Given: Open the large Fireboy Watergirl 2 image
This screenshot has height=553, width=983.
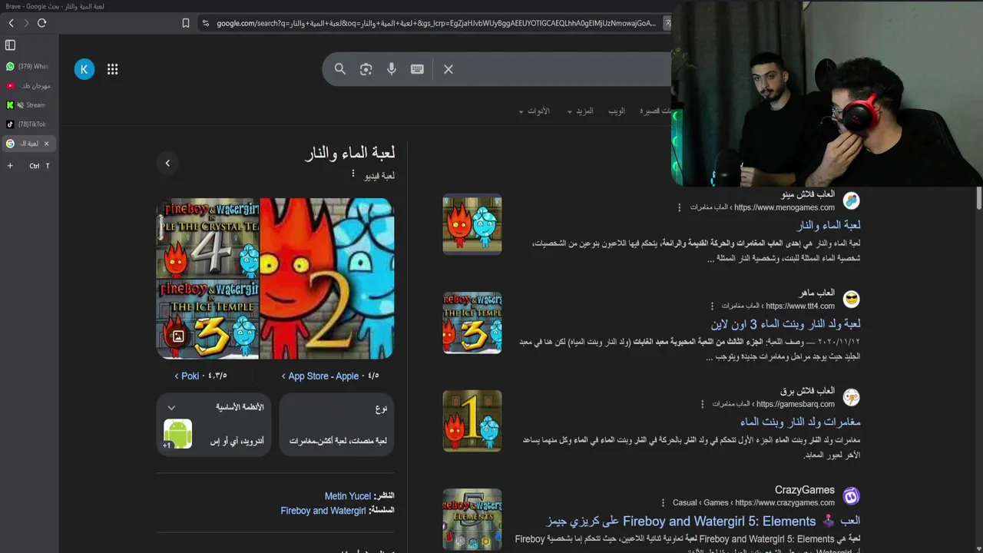Looking at the screenshot, I should tap(327, 279).
